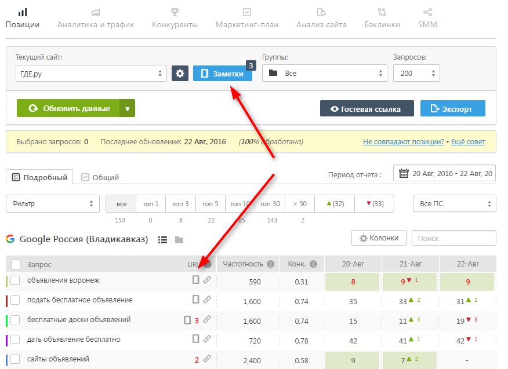This screenshot has width=508, height=369.
Task: Check the box for бесплатные доски объявлений
Action: coord(15,320)
